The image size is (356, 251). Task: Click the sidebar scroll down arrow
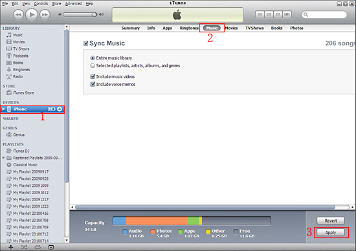[x=67, y=240]
